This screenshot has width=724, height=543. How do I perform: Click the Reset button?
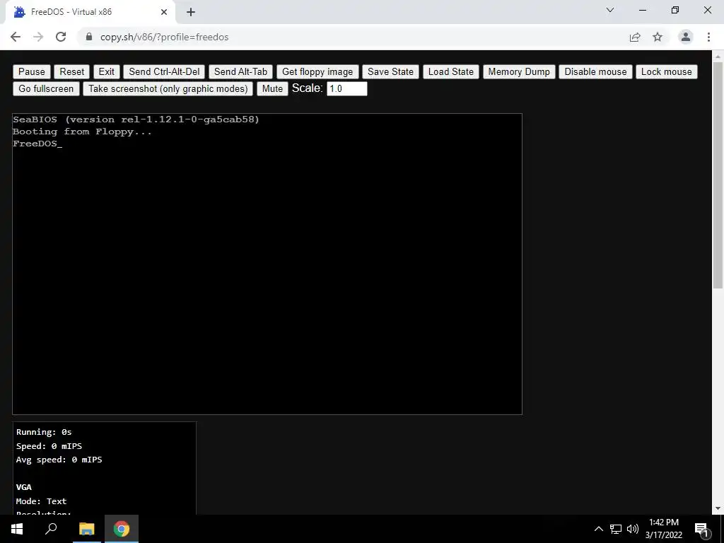(71, 71)
